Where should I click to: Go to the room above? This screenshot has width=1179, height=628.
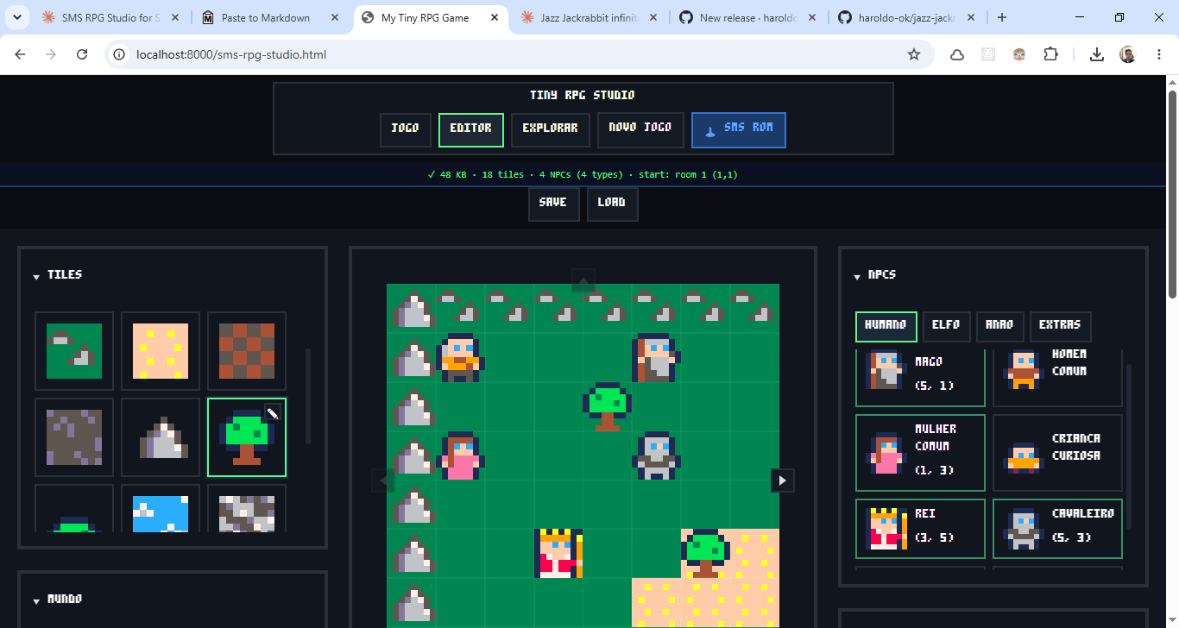583,279
